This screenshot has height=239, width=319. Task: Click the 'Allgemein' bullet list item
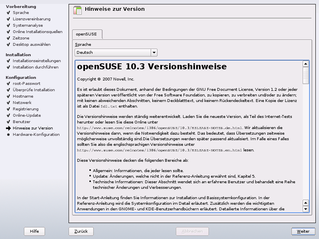[138, 171]
